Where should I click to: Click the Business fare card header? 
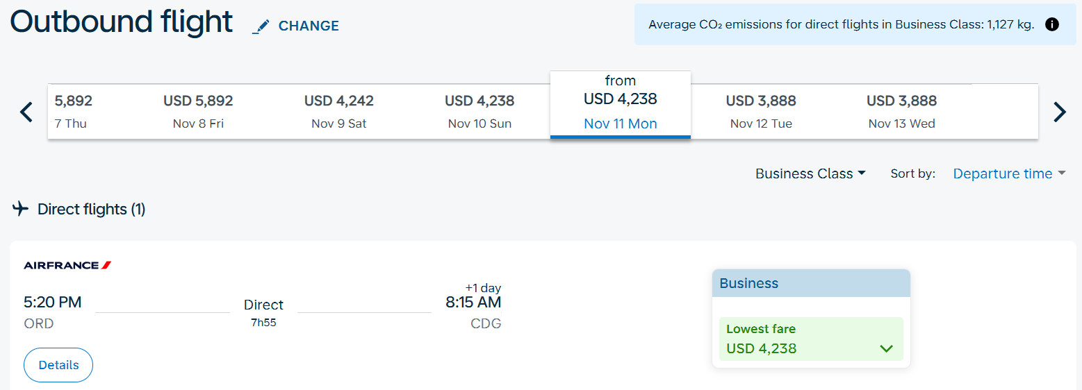(x=811, y=283)
